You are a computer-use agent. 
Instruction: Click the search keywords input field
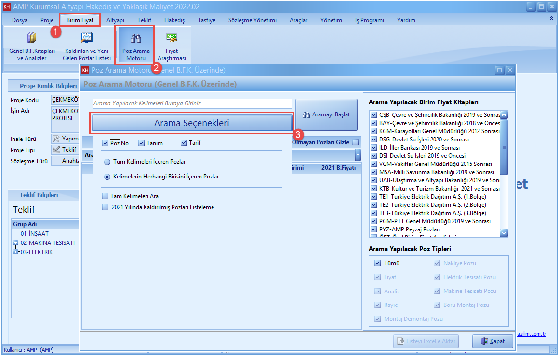point(192,103)
